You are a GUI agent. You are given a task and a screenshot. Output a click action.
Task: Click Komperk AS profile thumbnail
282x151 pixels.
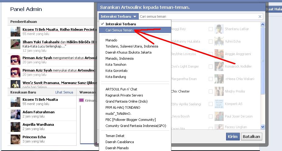[x=219, y=104]
